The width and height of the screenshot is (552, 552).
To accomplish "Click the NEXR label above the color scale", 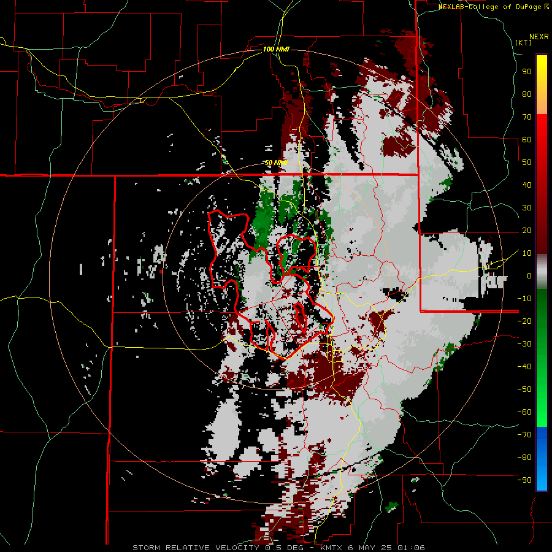I will click(x=539, y=37).
